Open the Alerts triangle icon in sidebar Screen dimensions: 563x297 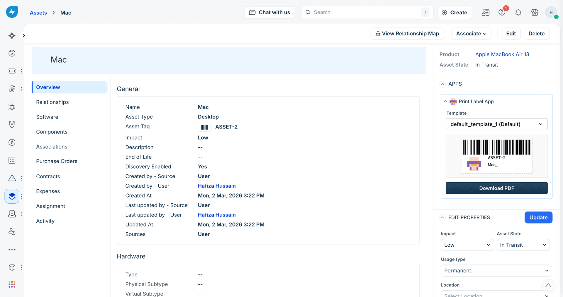[x=12, y=178]
